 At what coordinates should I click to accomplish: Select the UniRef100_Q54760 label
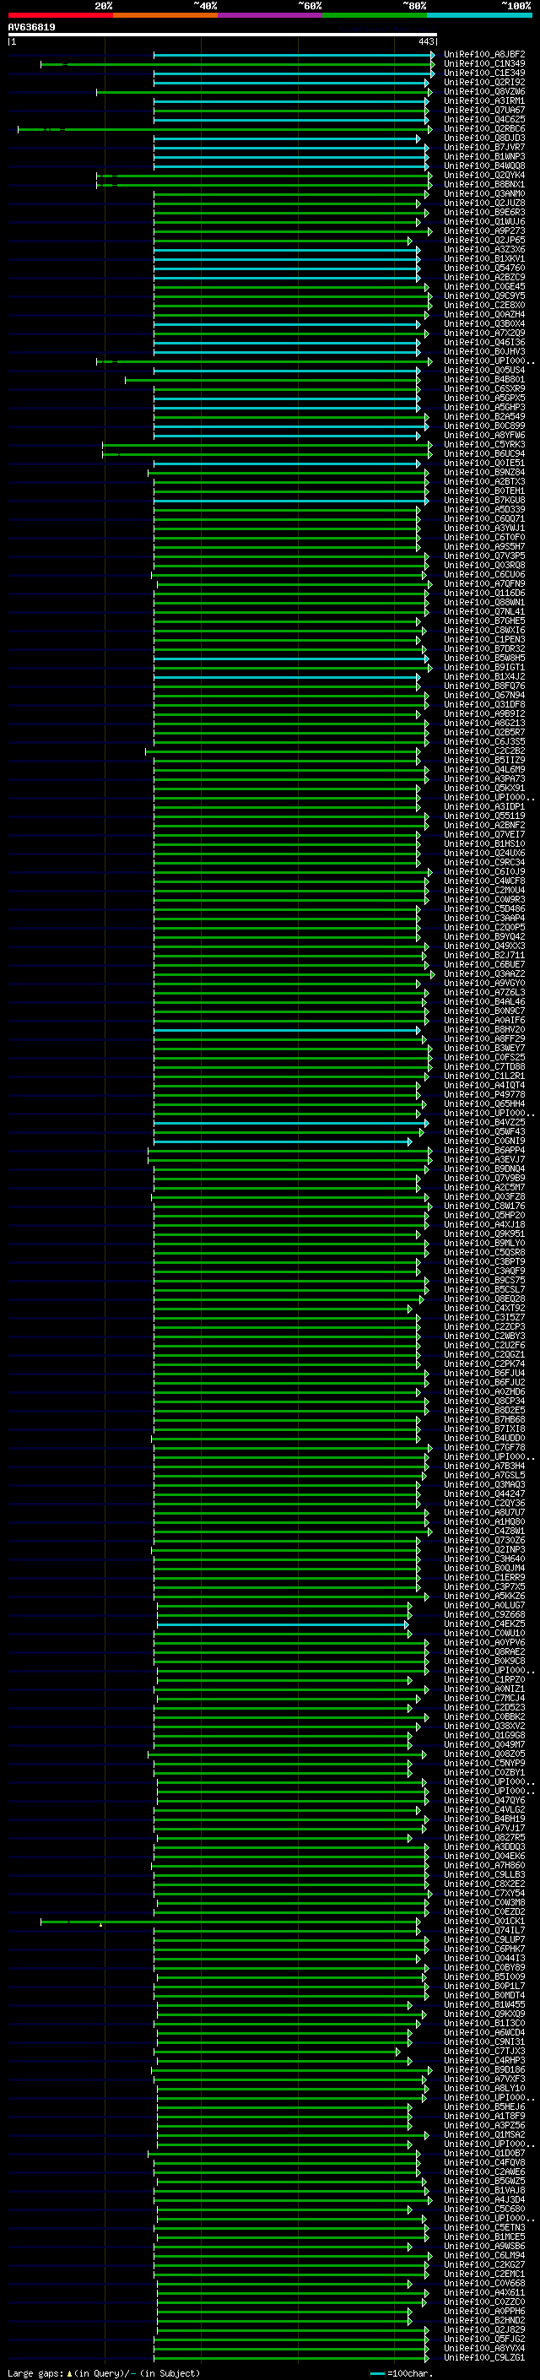click(x=483, y=268)
